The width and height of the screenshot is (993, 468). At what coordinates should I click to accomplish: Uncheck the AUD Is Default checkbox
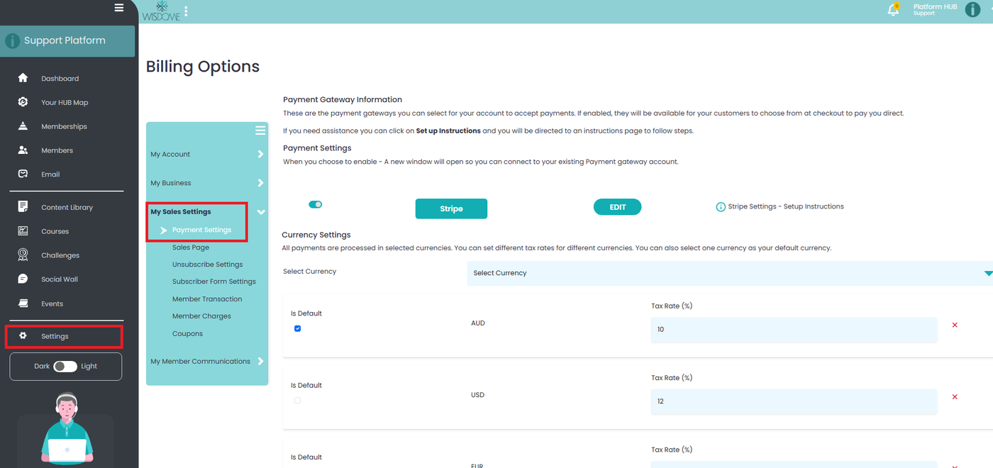[297, 328]
